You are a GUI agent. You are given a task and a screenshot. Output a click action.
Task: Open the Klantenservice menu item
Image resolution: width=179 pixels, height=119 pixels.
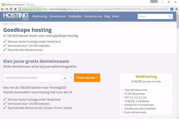[x=93, y=16]
